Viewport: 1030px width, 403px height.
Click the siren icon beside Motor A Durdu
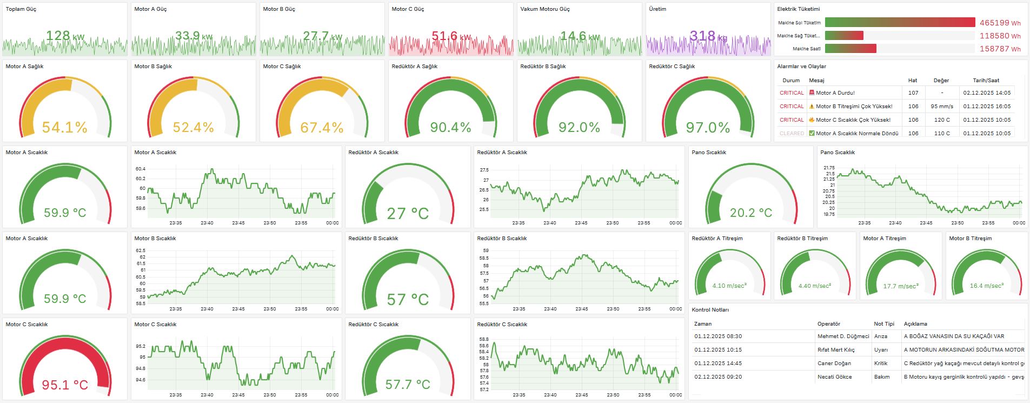(812, 93)
